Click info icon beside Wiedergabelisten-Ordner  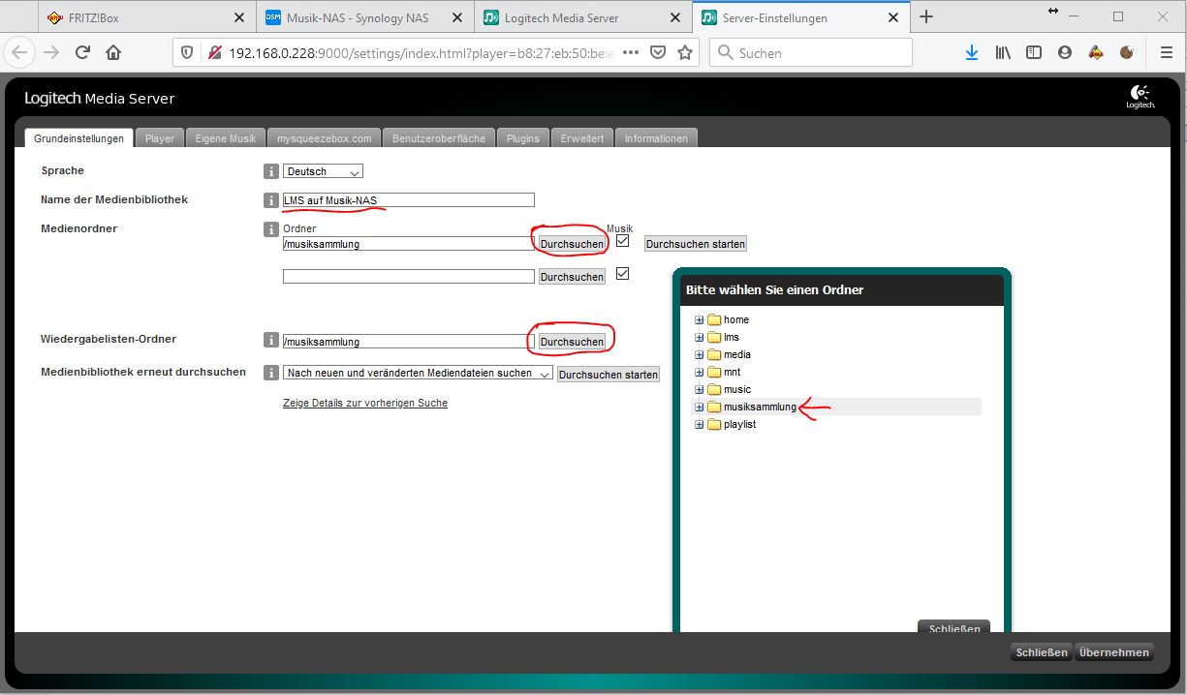[271, 340]
